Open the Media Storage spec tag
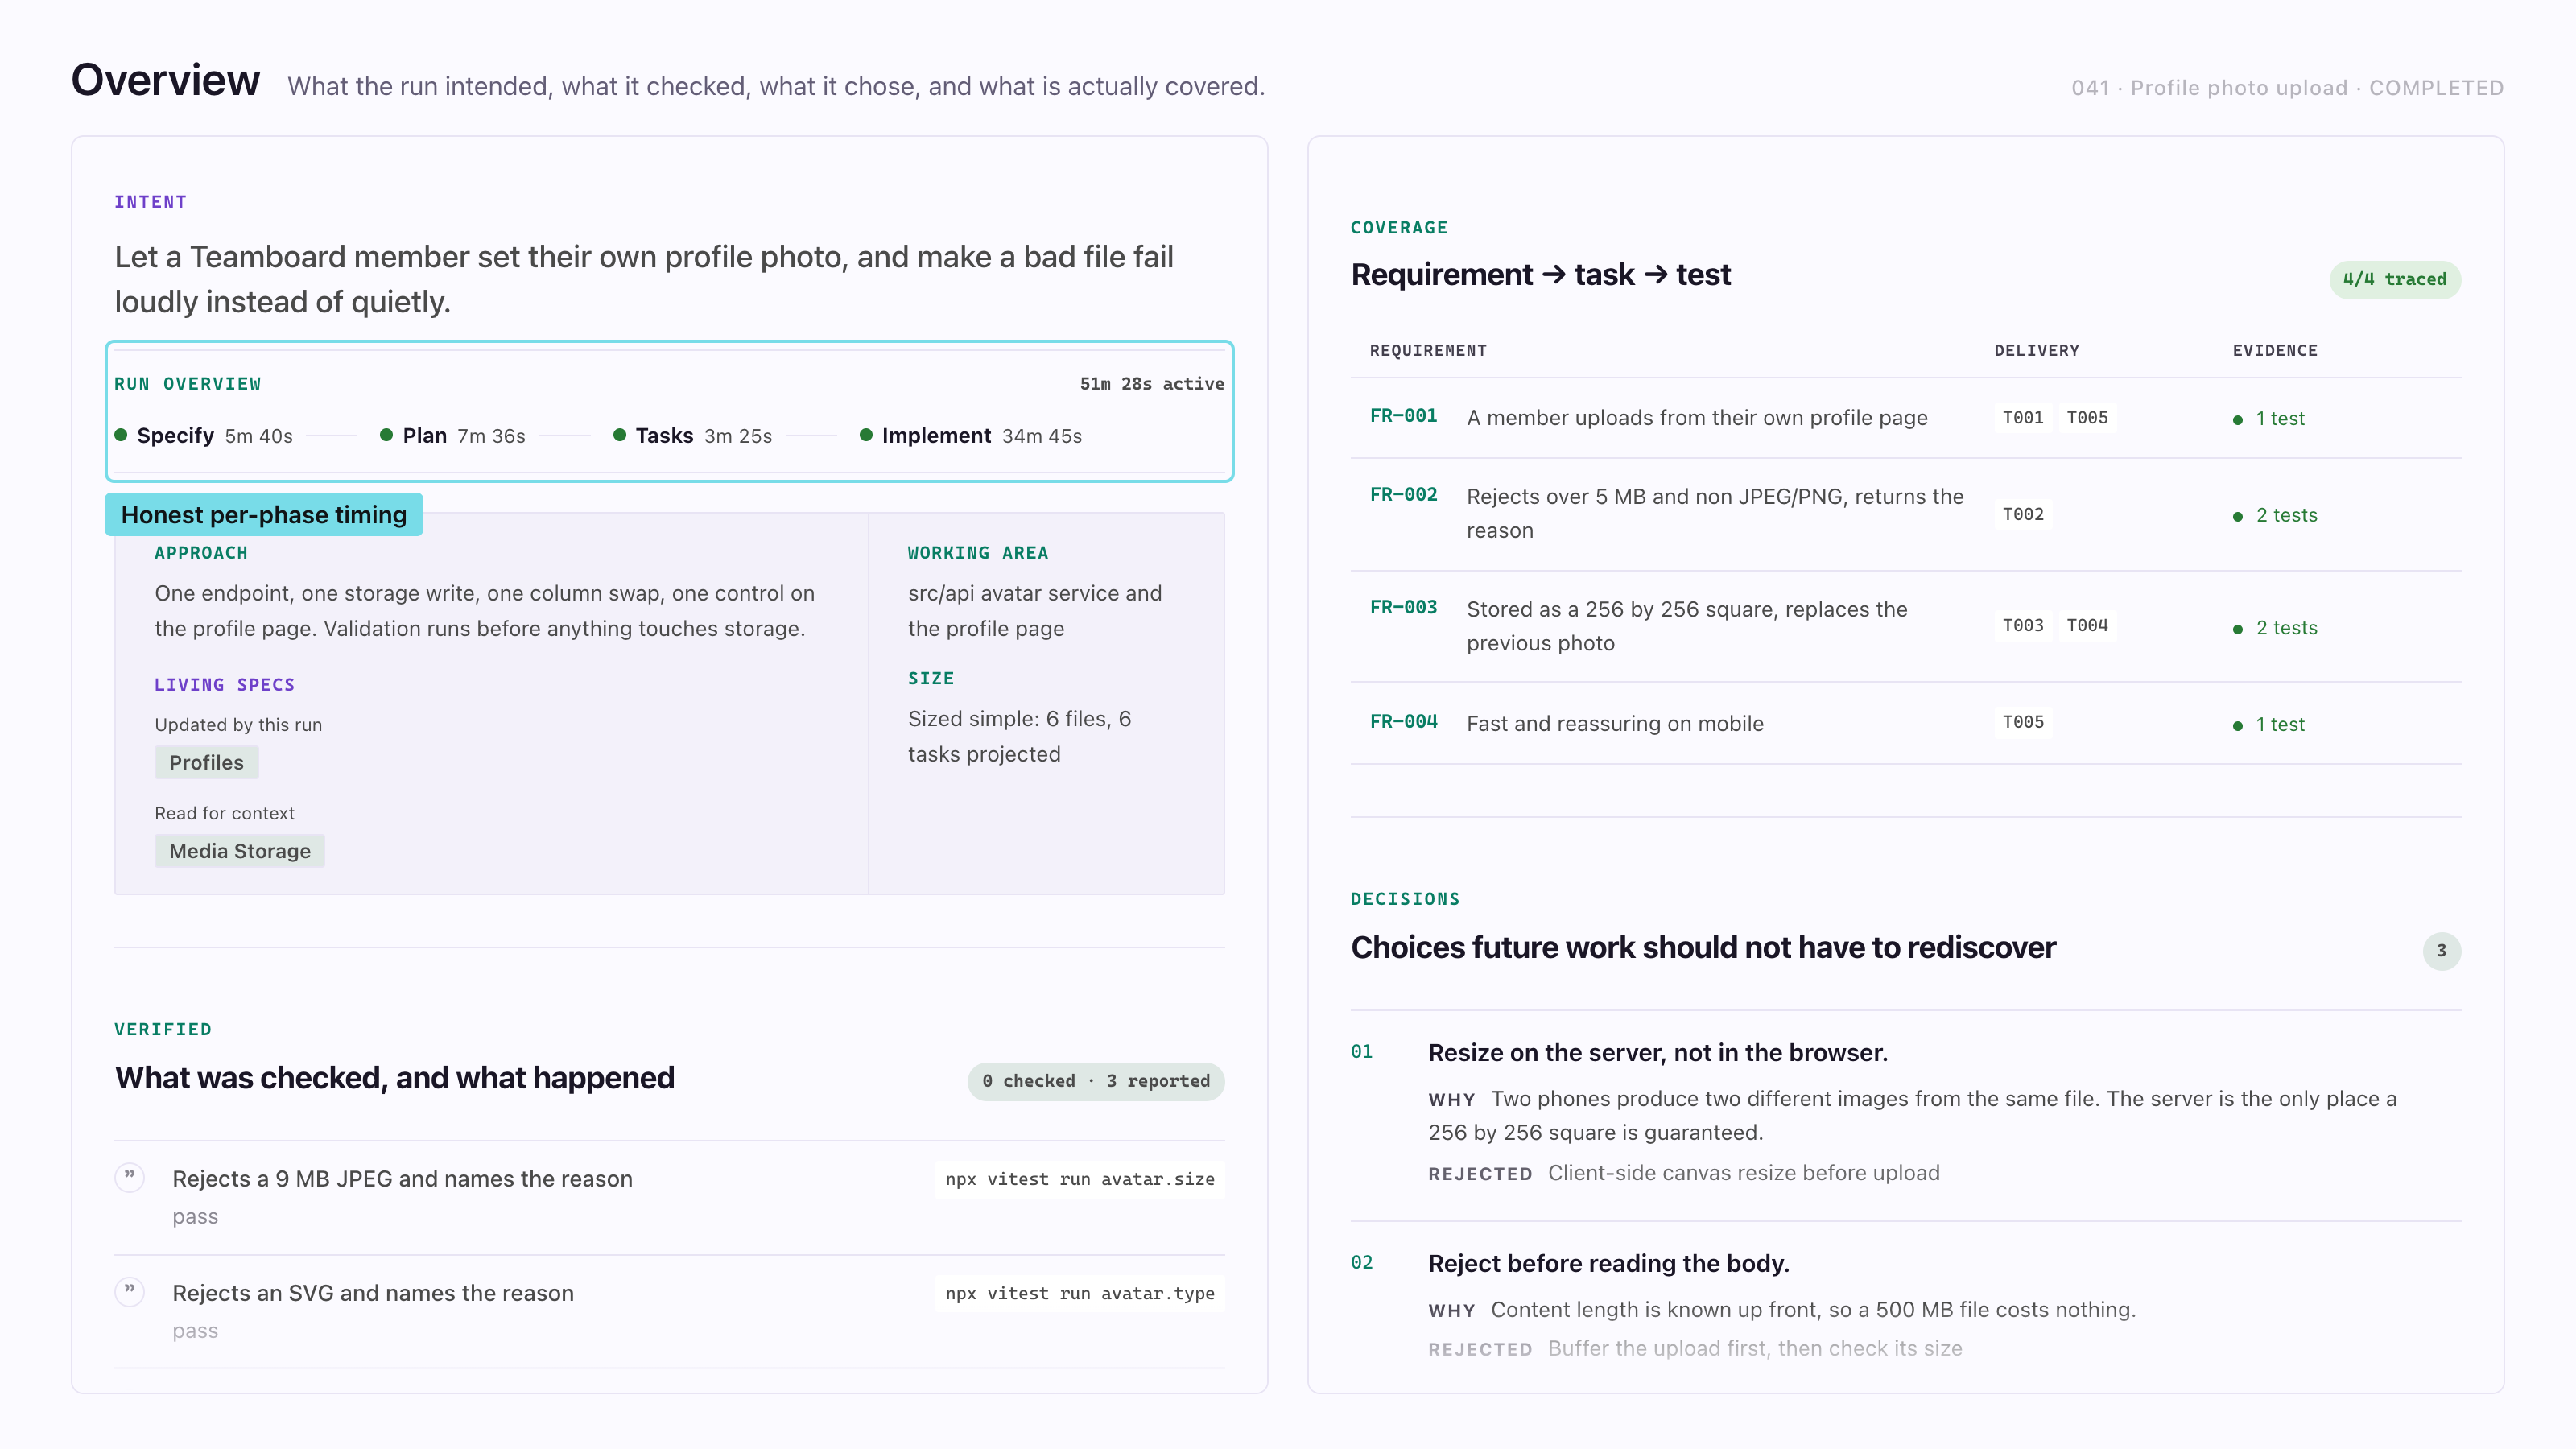 tap(240, 851)
